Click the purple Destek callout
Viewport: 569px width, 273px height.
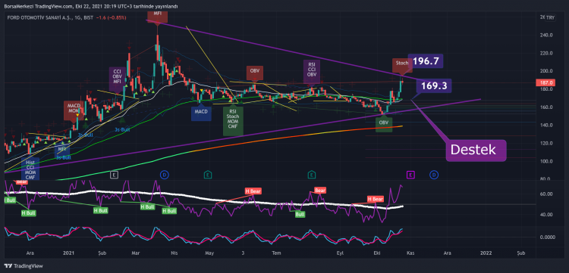click(x=476, y=150)
